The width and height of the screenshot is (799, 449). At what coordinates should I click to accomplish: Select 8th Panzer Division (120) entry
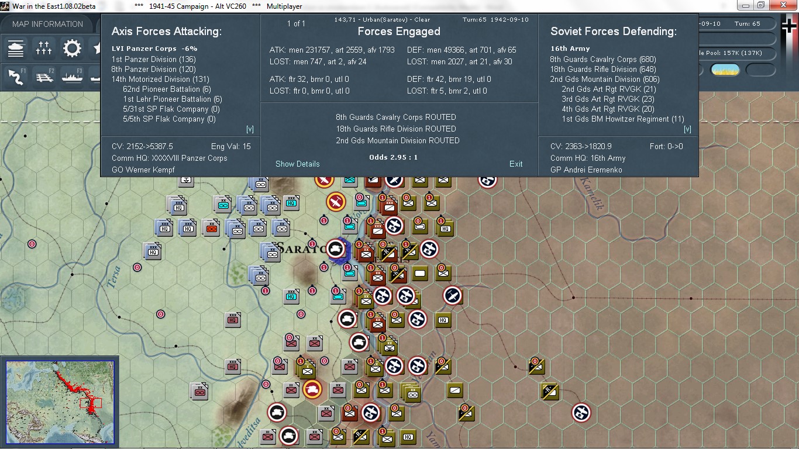point(154,69)
